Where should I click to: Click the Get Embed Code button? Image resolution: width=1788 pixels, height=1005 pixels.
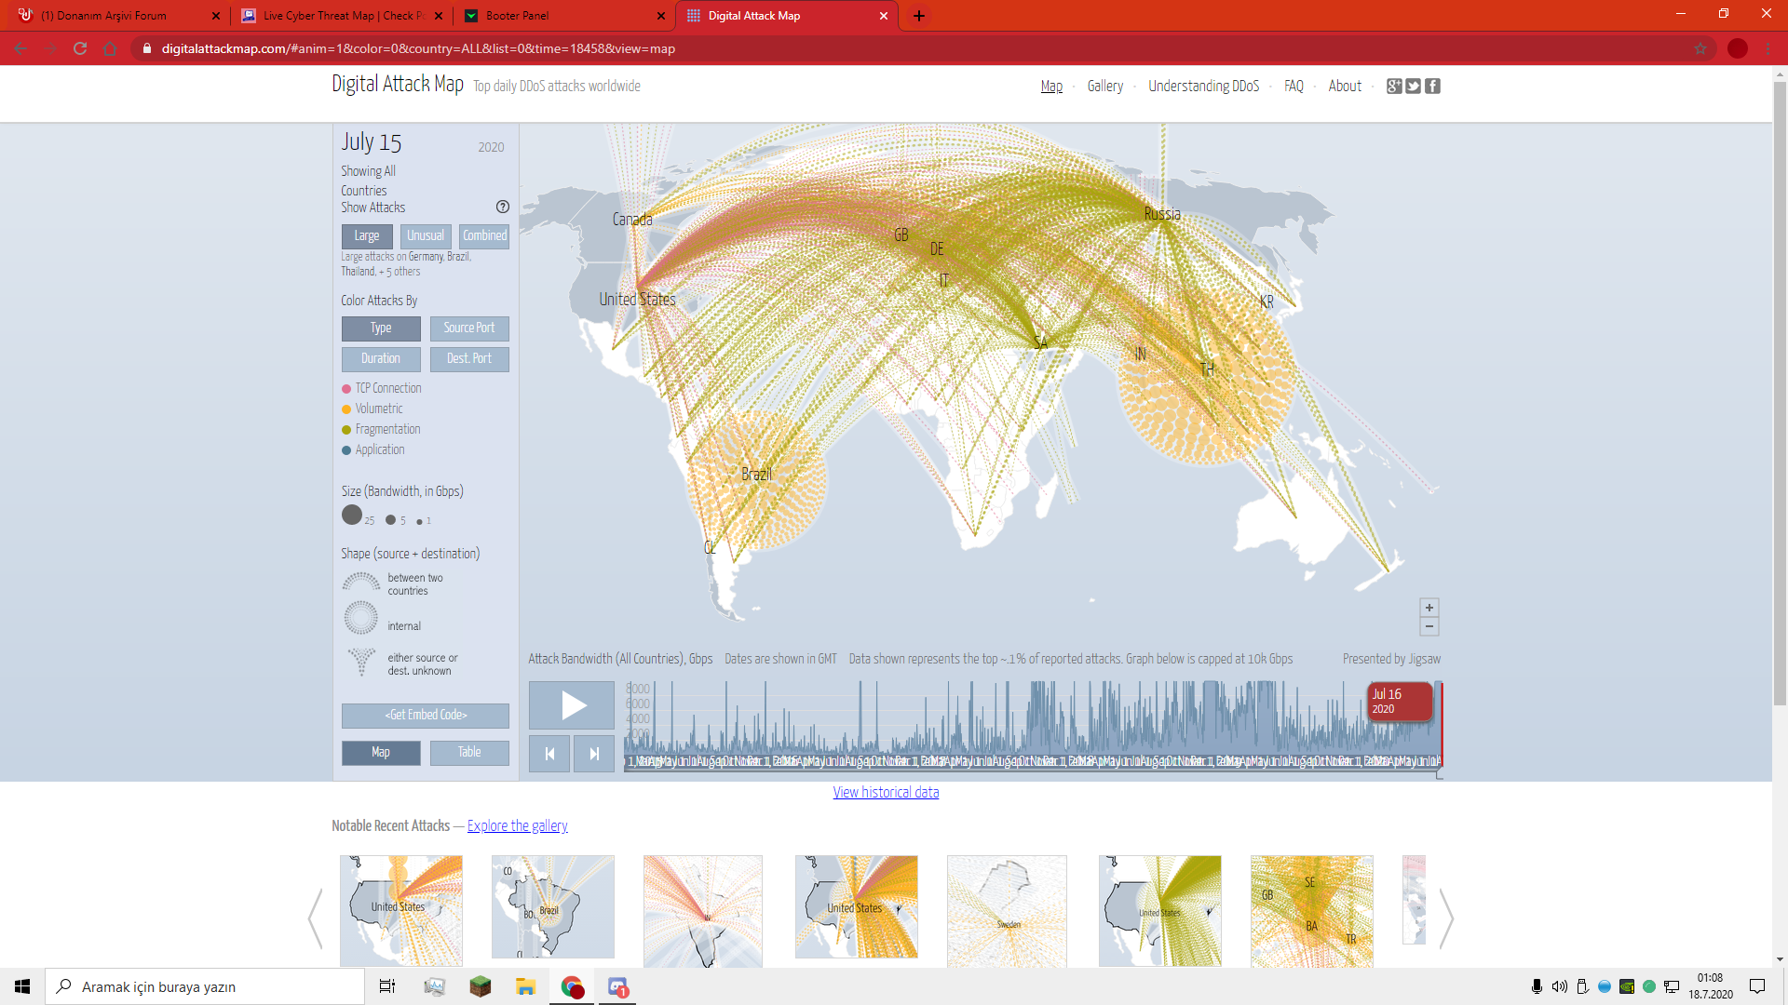pyautogui.click(x=426, y=716)
